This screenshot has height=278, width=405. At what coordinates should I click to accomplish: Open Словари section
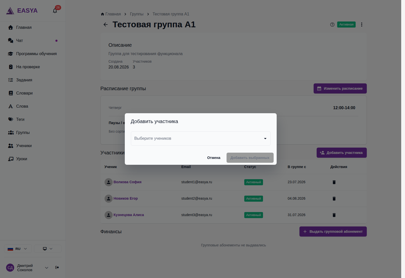(x=33, y=93)
